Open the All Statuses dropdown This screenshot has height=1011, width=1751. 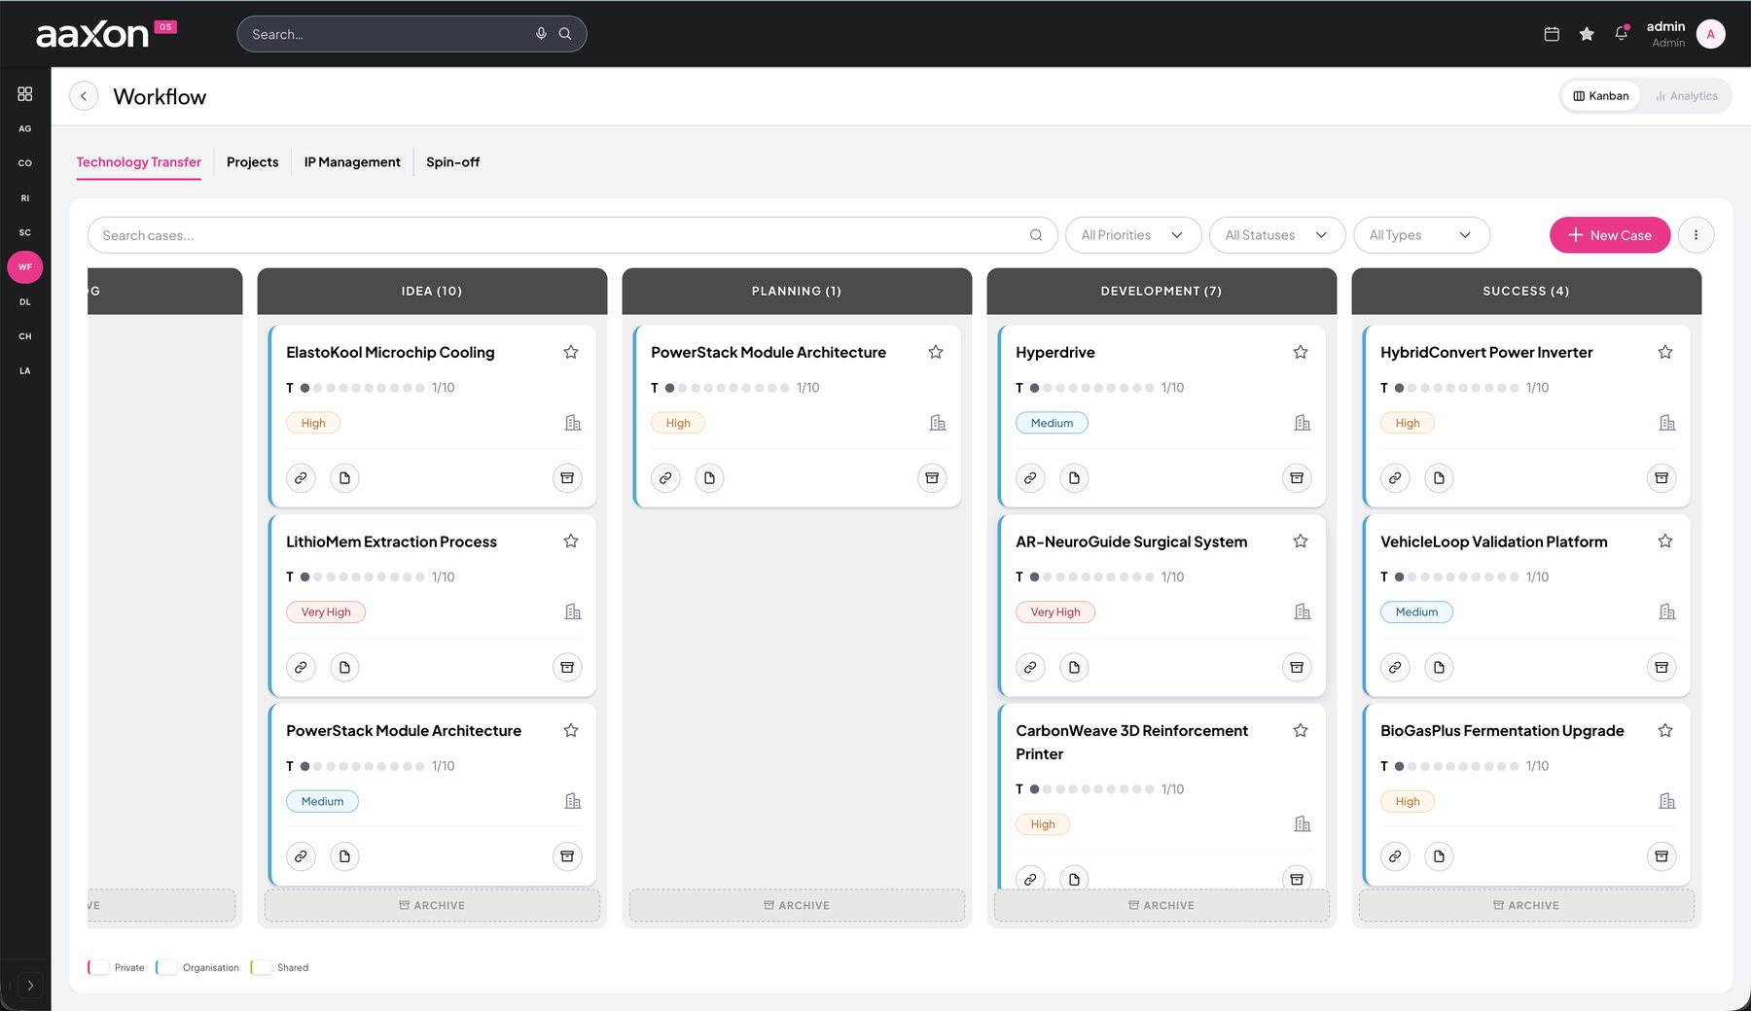click(1277, 235)
